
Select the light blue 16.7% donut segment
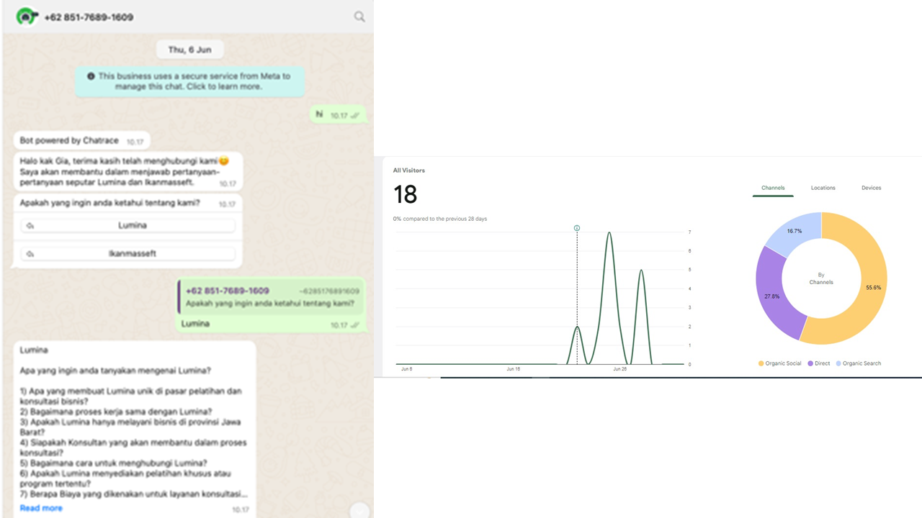point(794,232)
